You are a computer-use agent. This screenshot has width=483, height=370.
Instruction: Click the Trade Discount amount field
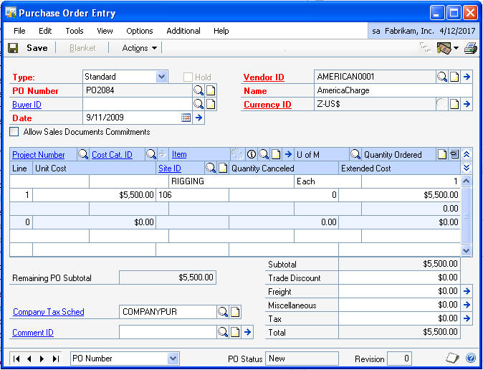click(x=399, y=277)
